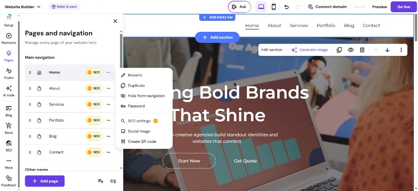Select Create QR code option
This screenshot has height=191, width=418.
pyautogui.click(x=144, y=142)
